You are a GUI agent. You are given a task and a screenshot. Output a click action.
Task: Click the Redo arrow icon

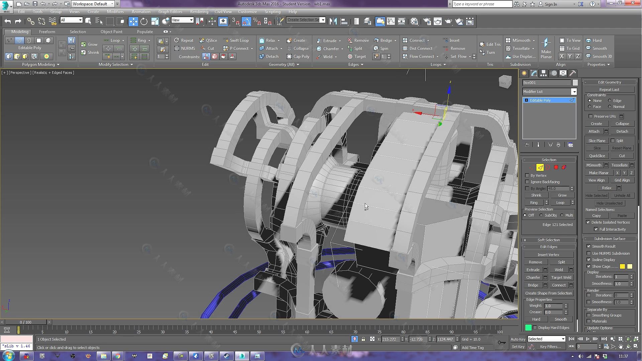tap(18, 21)
